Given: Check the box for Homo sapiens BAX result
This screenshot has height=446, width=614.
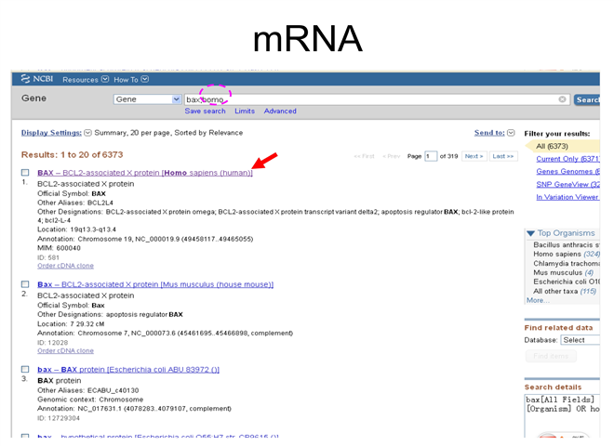Looking at the screenshot, I should click(25, 173).
